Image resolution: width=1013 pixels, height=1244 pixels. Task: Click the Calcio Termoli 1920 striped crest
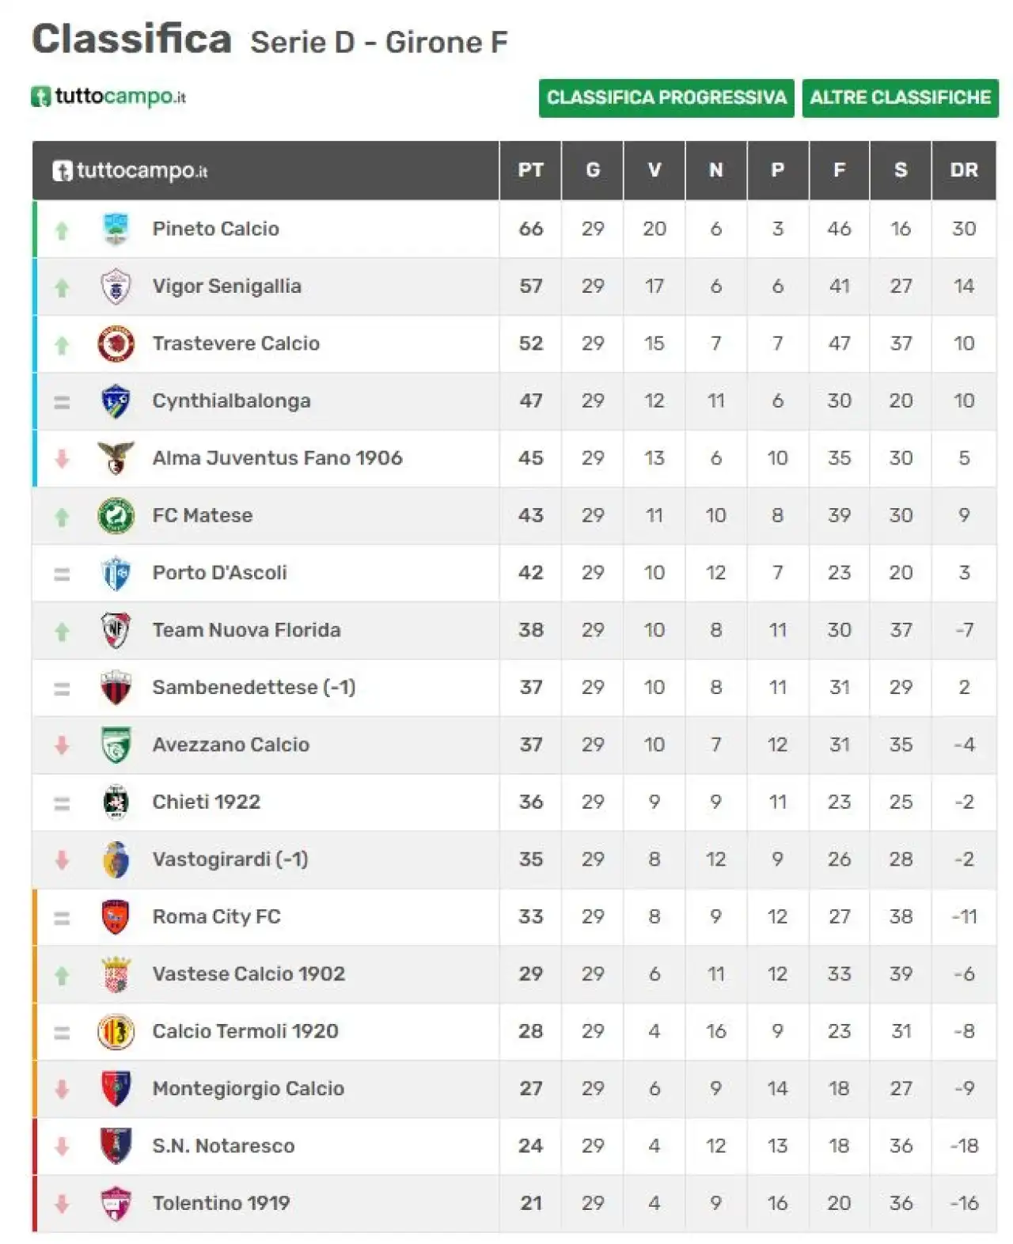[x=116, y=1032]
